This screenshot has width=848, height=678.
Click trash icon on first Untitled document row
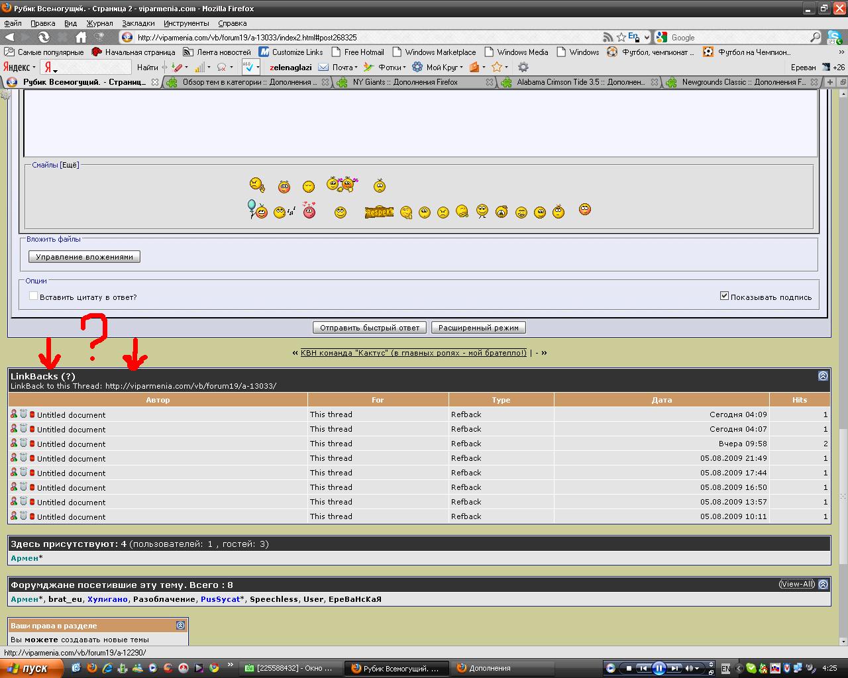tap(23, 414)
